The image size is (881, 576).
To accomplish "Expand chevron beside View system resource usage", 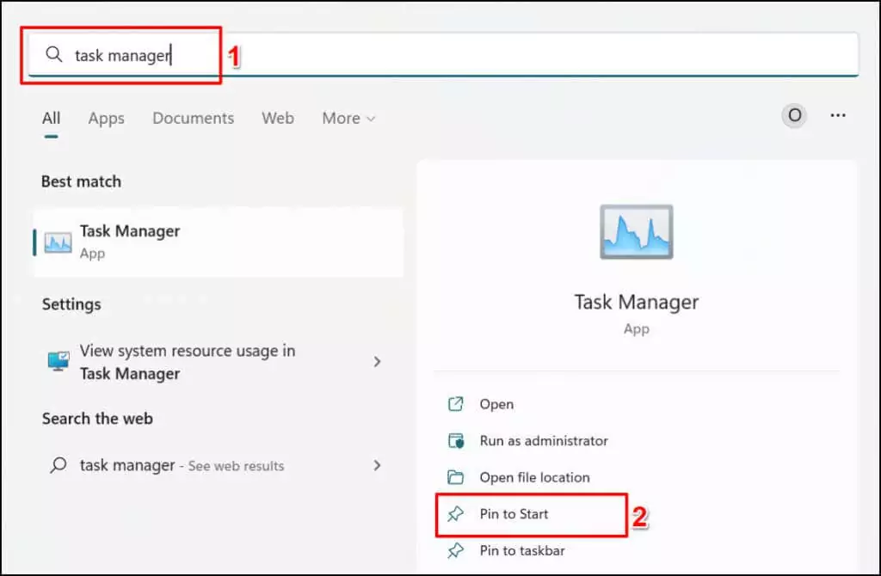I will (377, 362).
